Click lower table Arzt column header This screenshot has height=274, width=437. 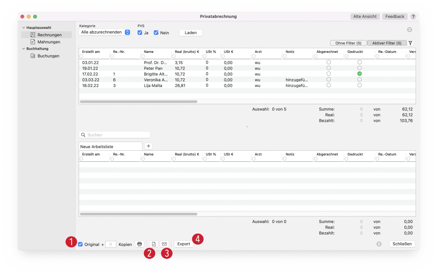[258, 154]
